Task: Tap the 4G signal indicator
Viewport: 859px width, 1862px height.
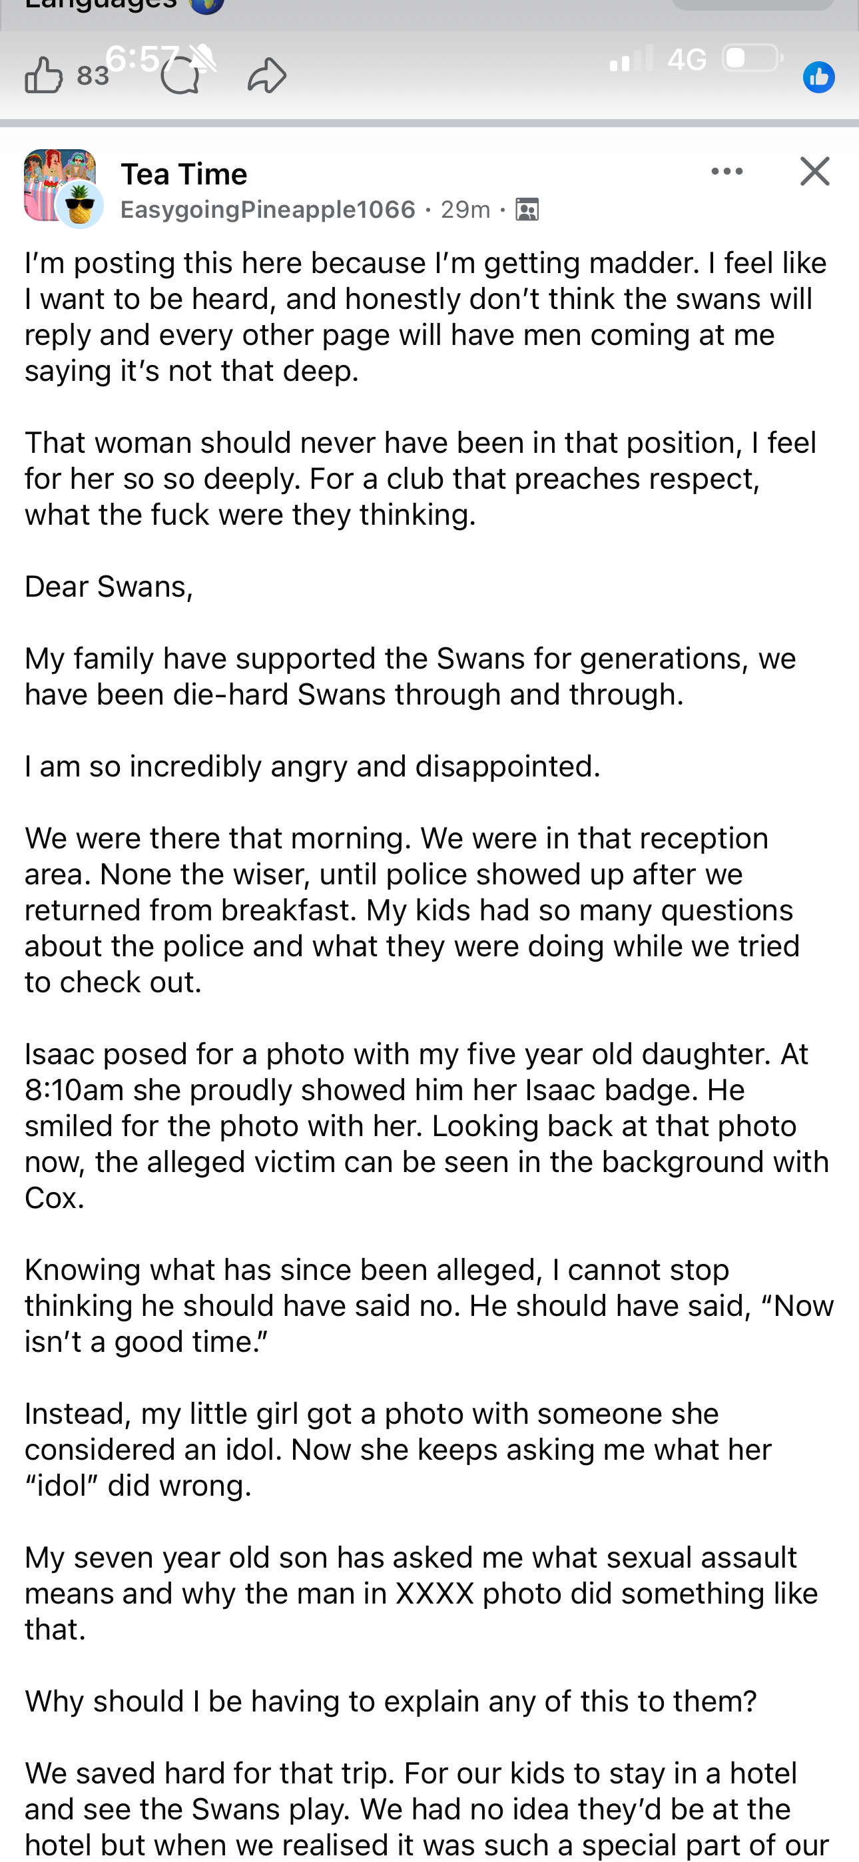Action: point(686,59)
